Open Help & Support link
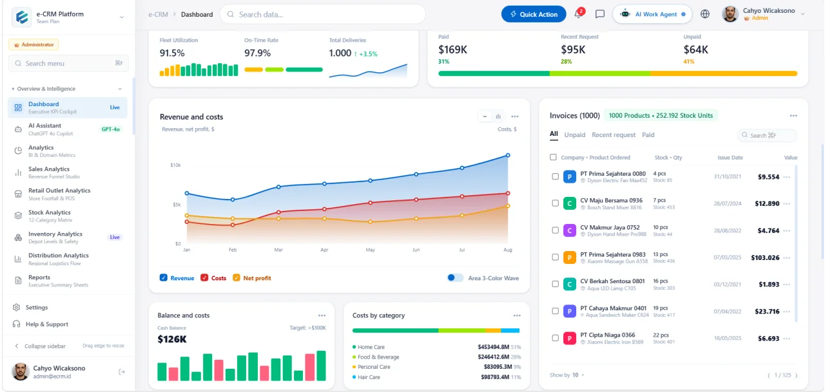 click(x=46, y=324)
